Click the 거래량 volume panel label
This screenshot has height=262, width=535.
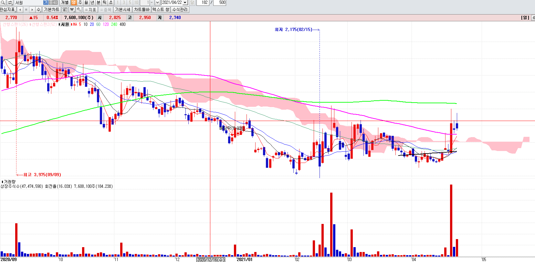9,182
